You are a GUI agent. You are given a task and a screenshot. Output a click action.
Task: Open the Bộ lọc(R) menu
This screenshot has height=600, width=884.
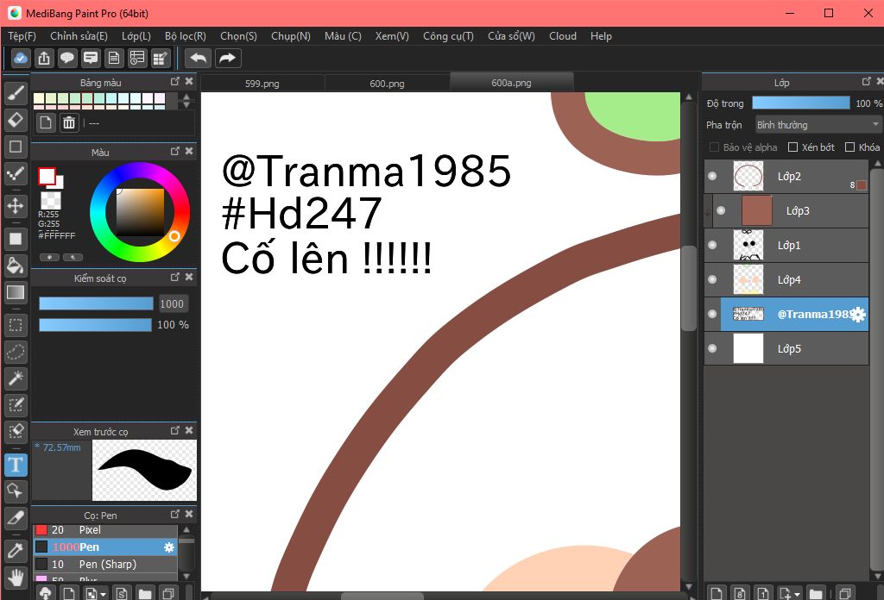(186, 36)
